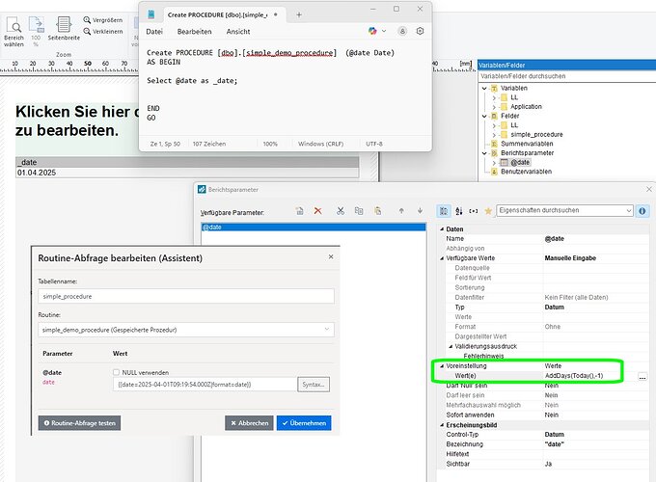
Task: Click the Notepad app icon
Action: 151,14
